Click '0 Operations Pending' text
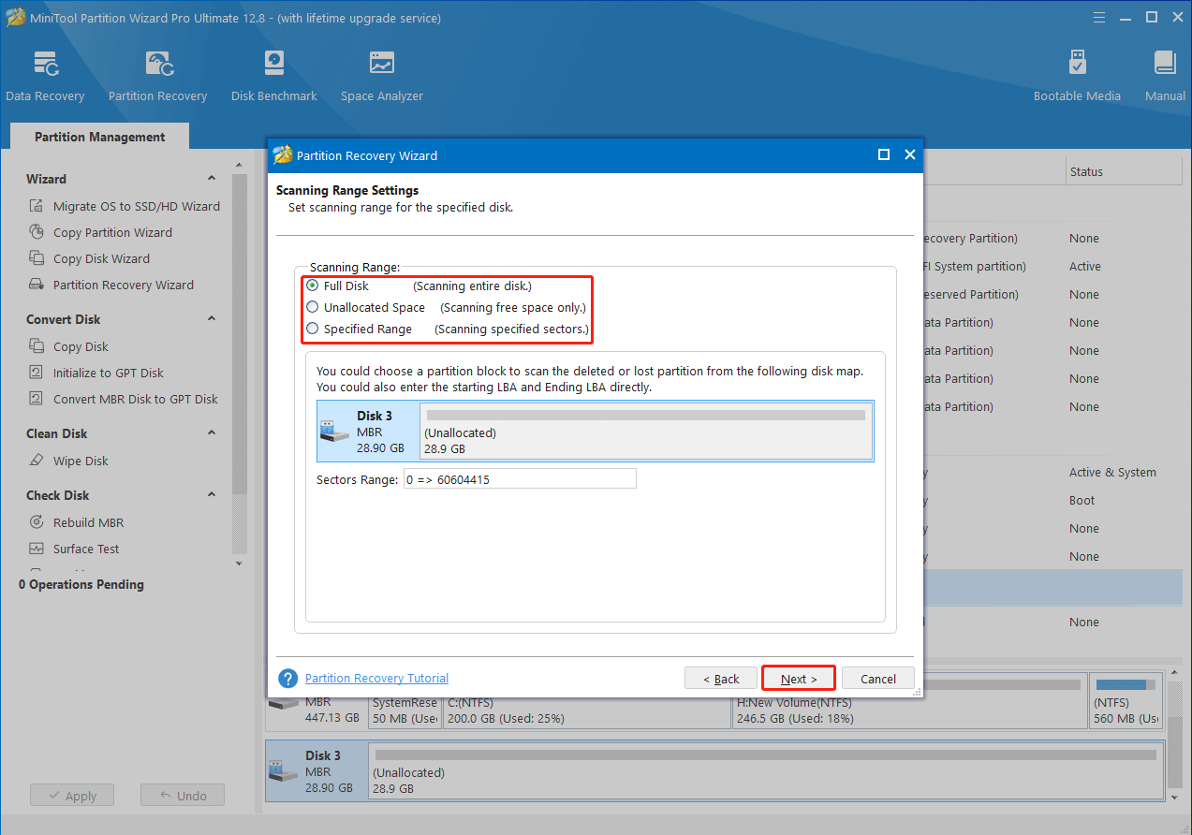 tap(81, 584)
